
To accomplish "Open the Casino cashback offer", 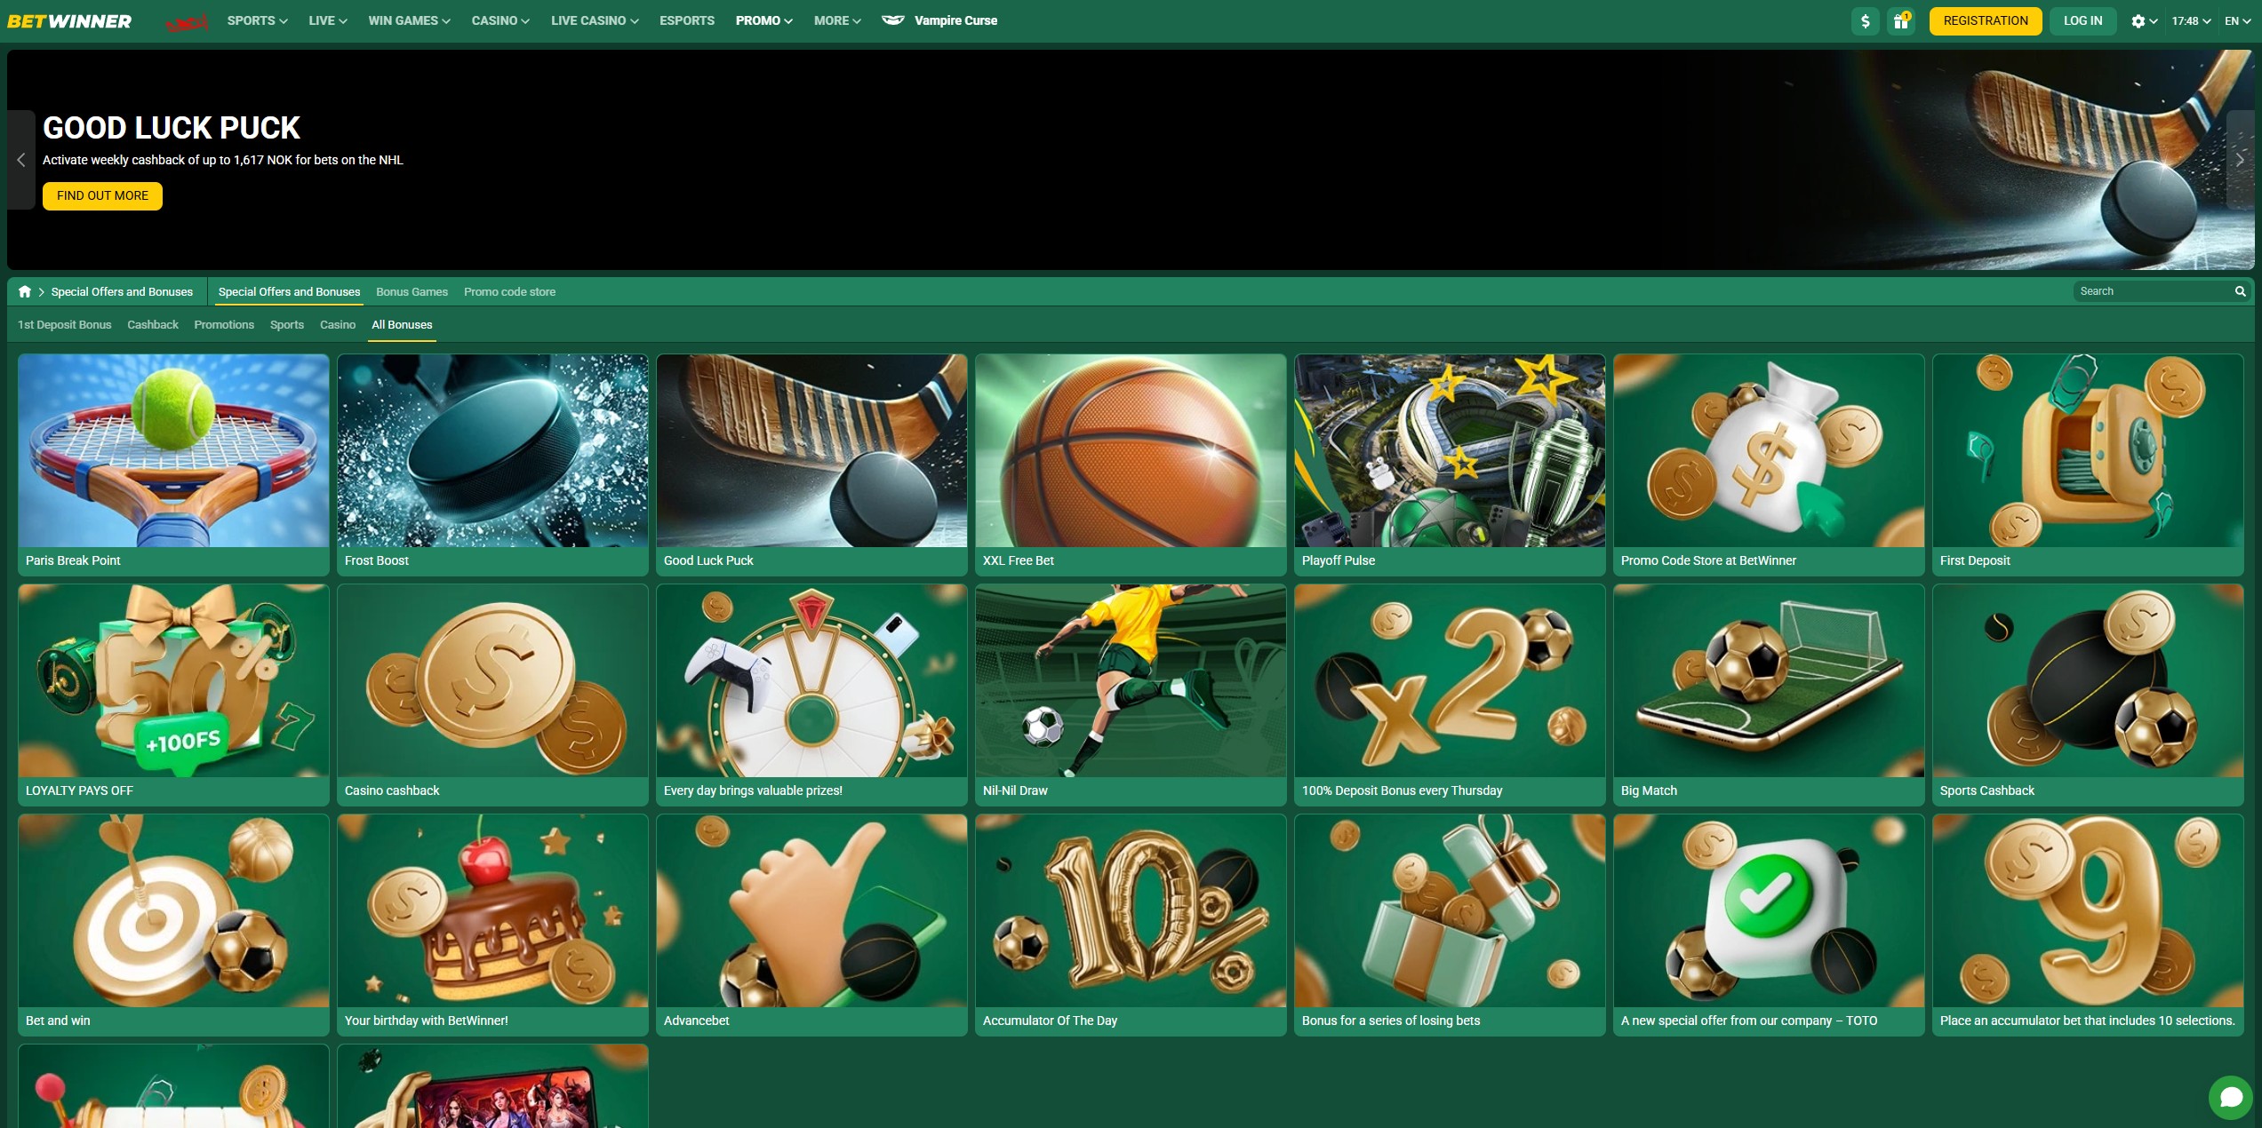I will point(492,695).
